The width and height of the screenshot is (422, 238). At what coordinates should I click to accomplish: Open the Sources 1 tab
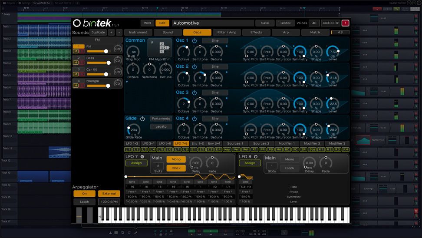235,143
